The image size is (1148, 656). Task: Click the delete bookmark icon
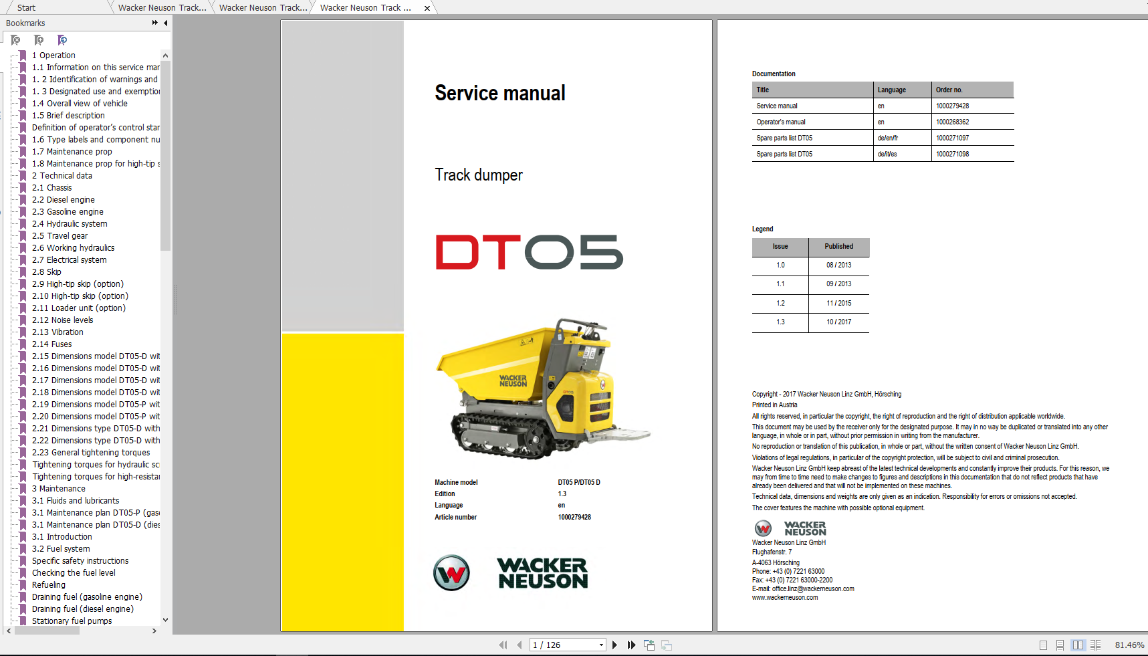pyautogui.click(x=15, y=40)
